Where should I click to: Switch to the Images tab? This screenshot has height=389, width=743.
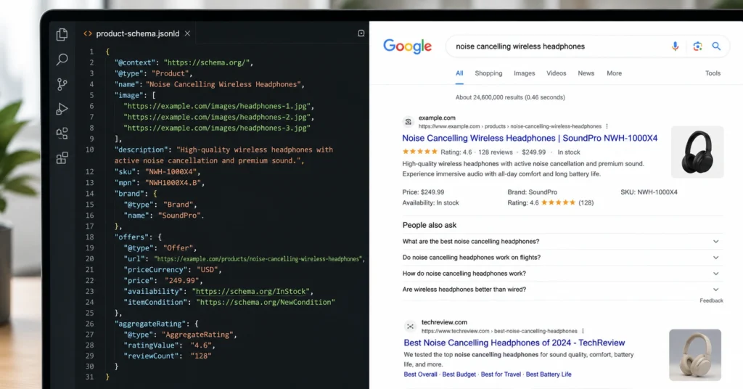[x=525, y=73]
